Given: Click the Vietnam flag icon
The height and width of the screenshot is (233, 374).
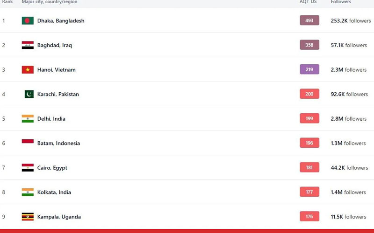Looking at the screenshot, I should point(28,70).
